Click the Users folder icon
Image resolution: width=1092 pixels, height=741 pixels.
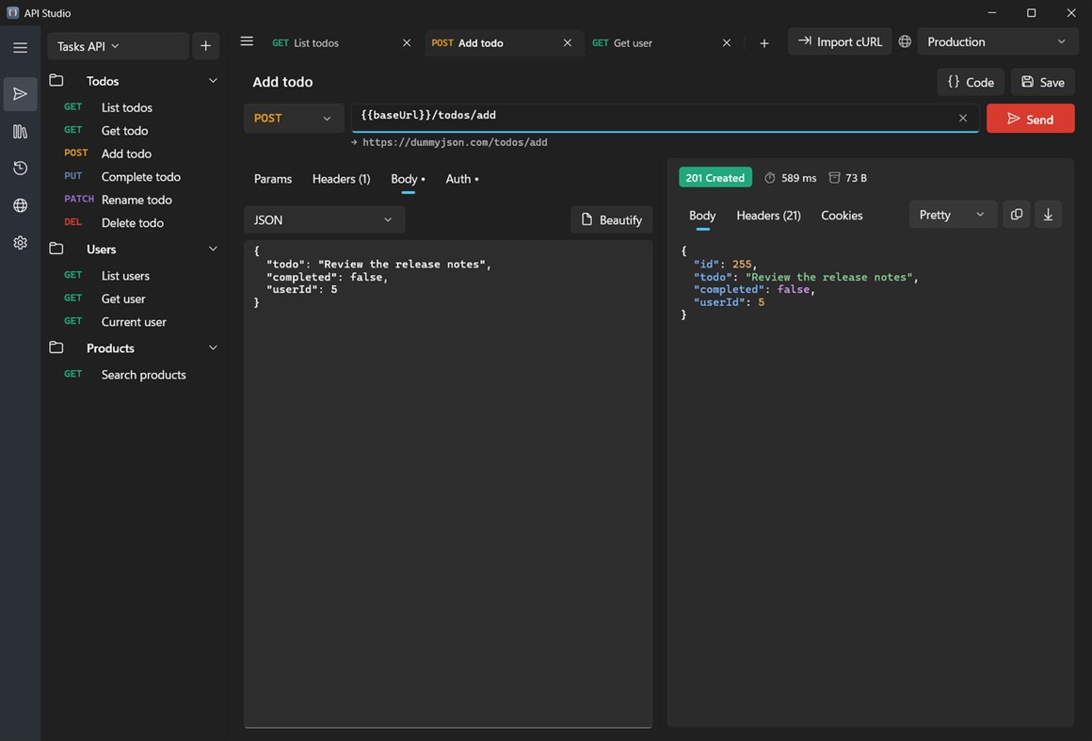(56, 249)
